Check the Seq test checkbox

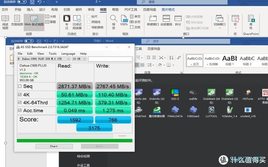[20, 86]
